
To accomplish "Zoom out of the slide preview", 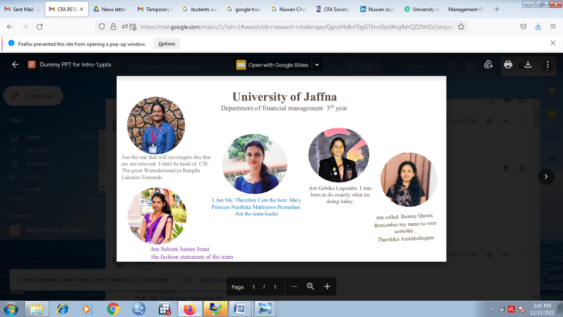I will [x=294, y=286].
